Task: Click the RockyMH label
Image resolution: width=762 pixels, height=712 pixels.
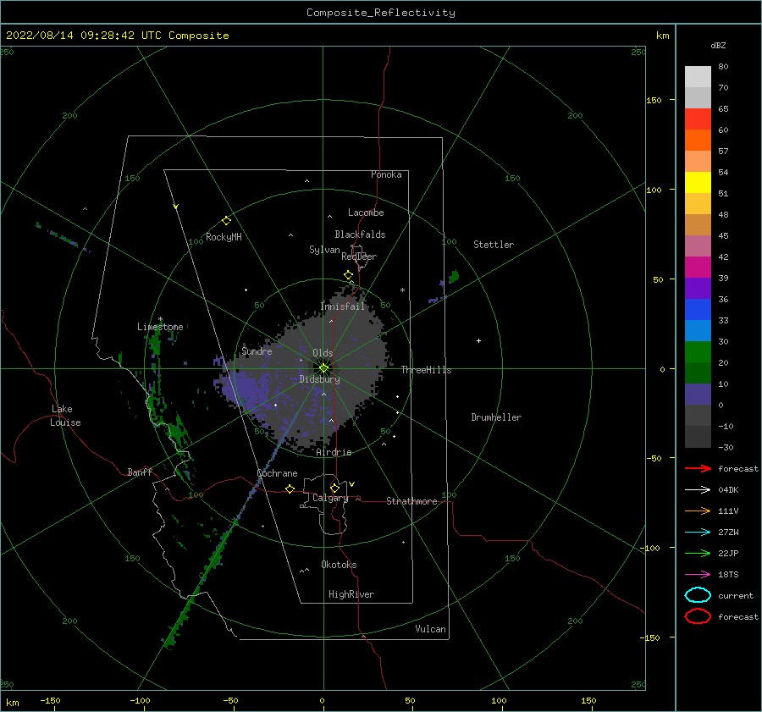Action: pos(224,237)
